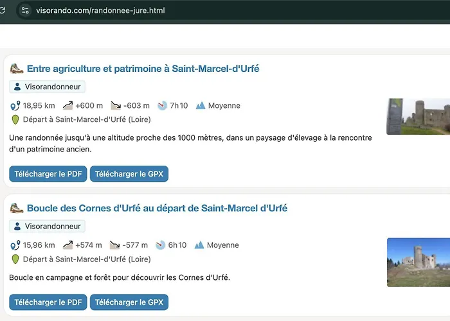Open the site info icon in the address bar

[x=25, y=11]
